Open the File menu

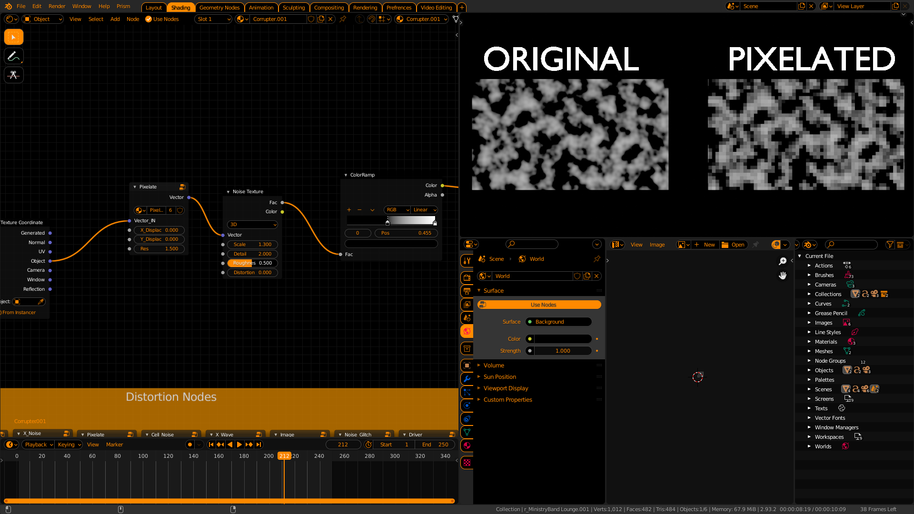coord(21,6)
